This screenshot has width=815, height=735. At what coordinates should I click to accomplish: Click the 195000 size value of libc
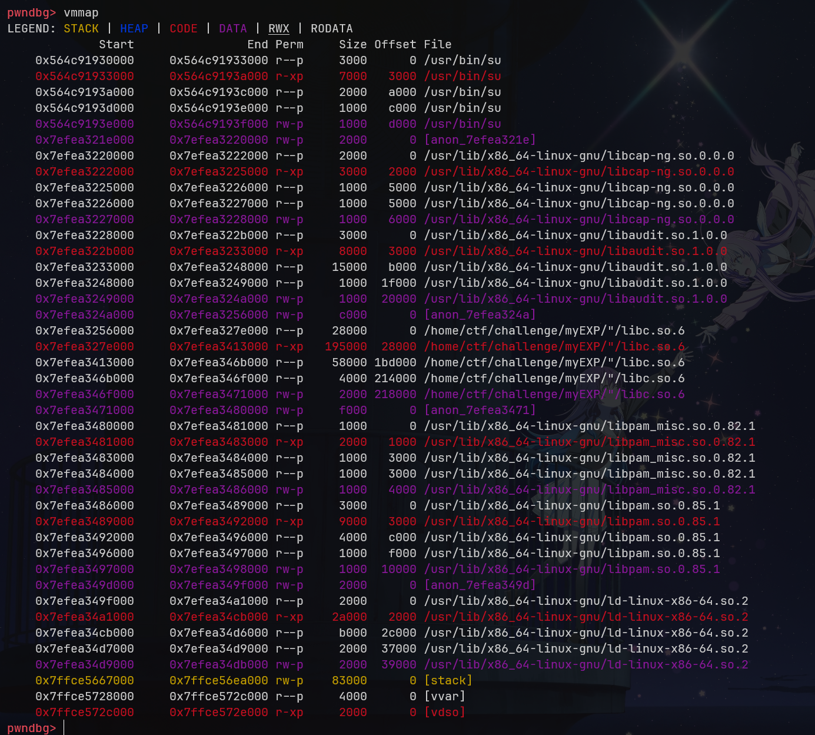346,346
